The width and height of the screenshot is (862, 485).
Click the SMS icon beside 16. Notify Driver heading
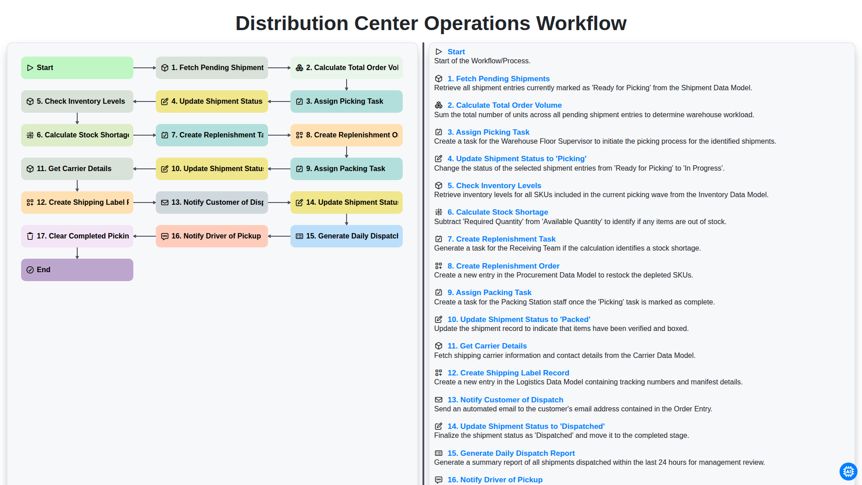tap(439, 480)
